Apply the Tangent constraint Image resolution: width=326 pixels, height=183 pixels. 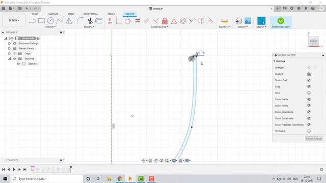128,21
